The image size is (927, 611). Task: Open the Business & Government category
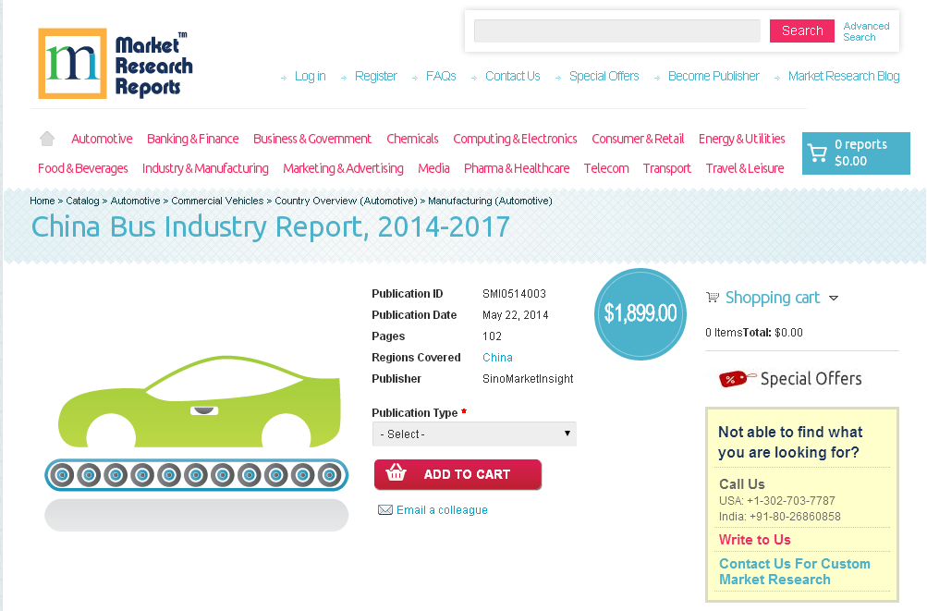coord(312,139)
